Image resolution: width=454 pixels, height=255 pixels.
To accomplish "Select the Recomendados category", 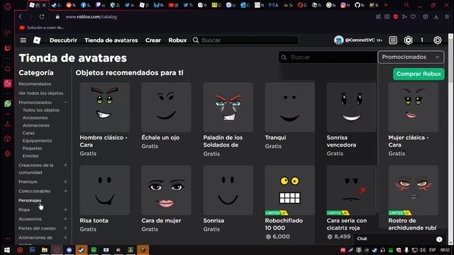I will [35, 84].
